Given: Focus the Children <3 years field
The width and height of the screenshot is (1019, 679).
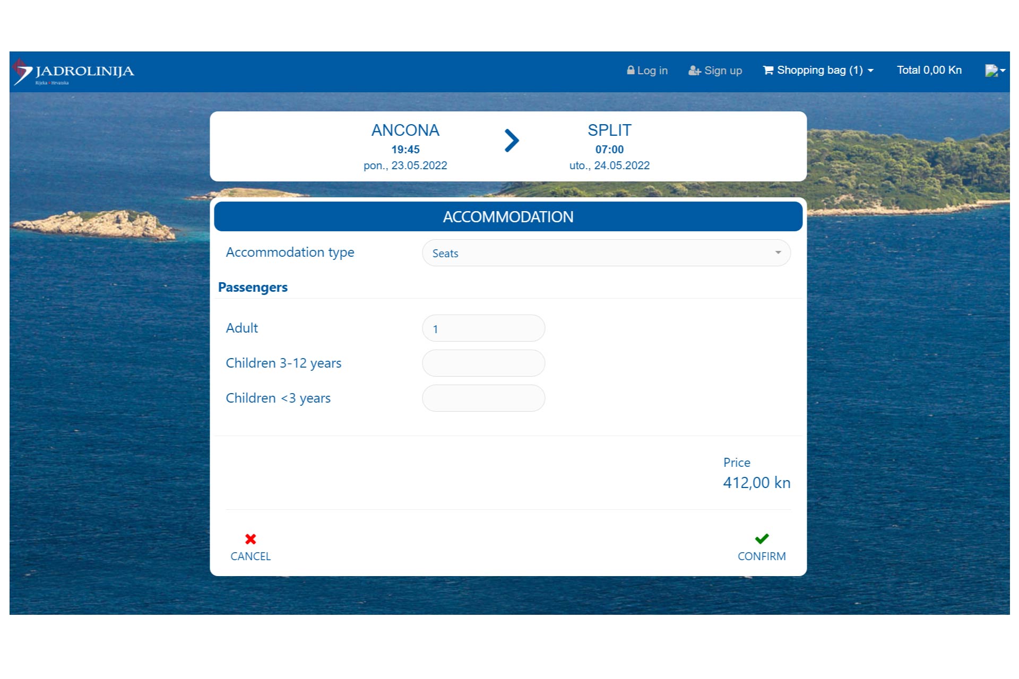Looking at the screenshot, I should (x=483, y=398).
